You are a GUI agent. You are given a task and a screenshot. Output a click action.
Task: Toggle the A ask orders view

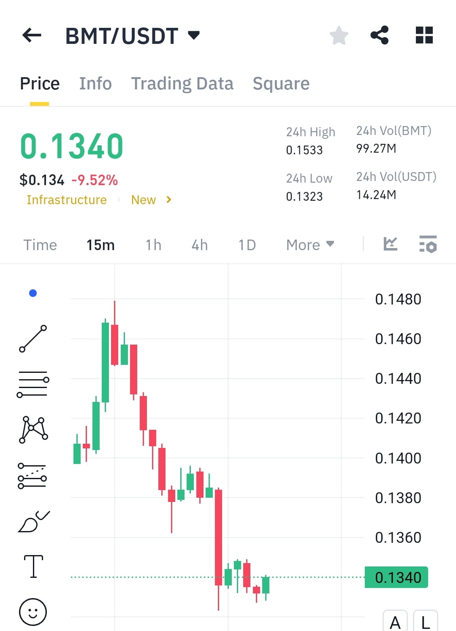tap(396, 623)
